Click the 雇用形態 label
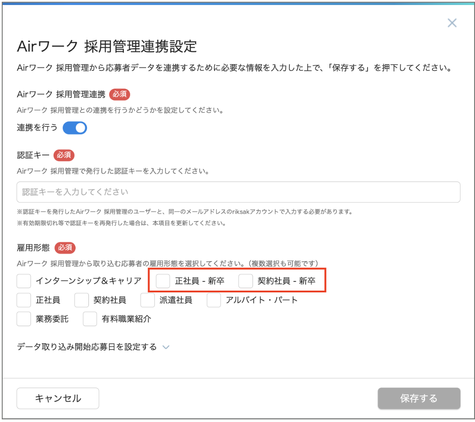The width and height of the screenshot is (475, 422). point(33,248)
